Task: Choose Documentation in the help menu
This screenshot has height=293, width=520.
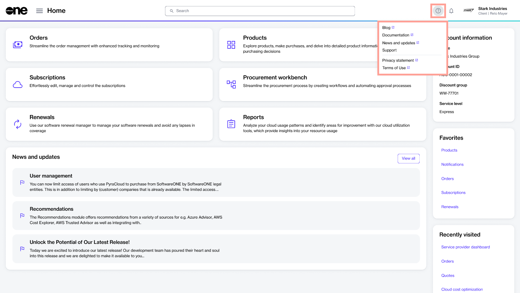Action: coord(396,35)
